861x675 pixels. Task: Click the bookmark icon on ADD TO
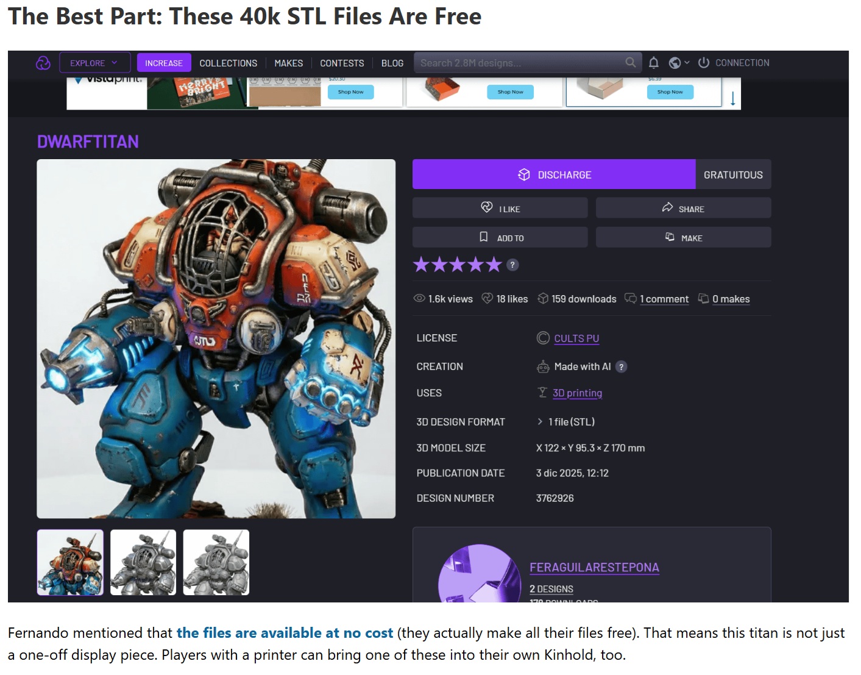coord(484,237)
